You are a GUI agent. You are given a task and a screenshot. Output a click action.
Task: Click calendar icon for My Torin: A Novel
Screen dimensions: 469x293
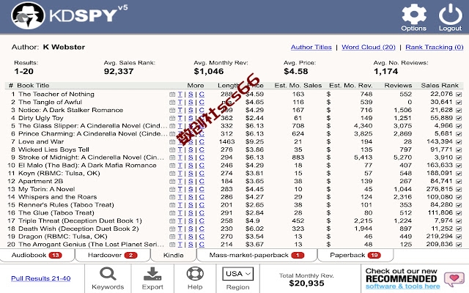click(172, 189)
